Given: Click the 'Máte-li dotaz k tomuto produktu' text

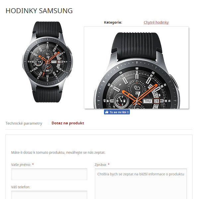Looking at the screenshot, I should click(58, 153).
